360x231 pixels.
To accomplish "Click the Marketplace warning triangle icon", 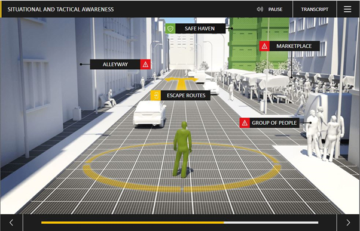I will 264,46.
